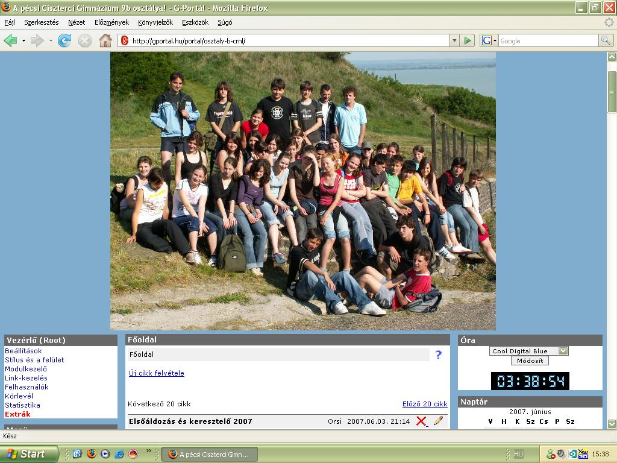Click the messenger tray icon
The width and height of the screenshot is (617, 463).
coord(550,455)
